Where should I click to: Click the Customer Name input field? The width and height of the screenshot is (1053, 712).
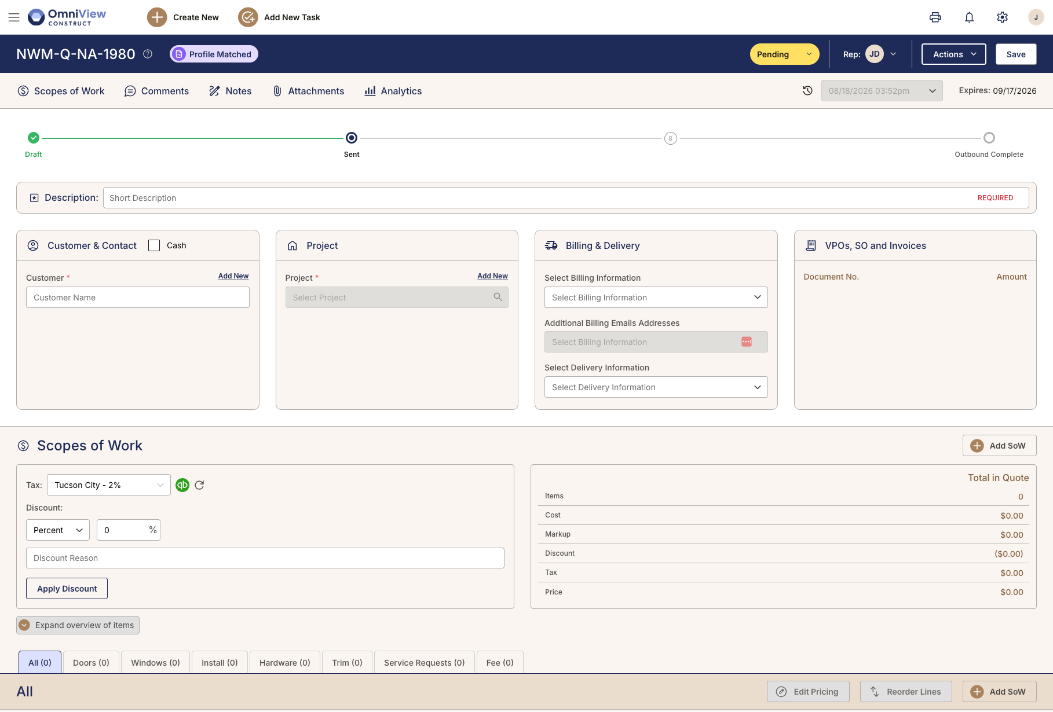click(x=138, y=298)
